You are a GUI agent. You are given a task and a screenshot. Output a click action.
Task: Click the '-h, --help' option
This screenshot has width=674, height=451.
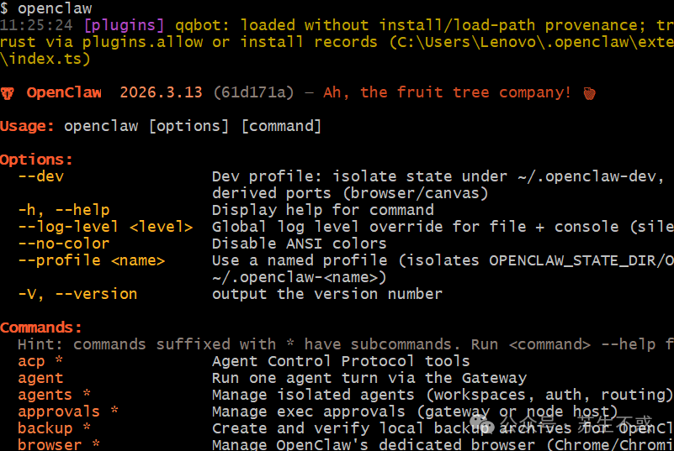(x=64, y=210)
